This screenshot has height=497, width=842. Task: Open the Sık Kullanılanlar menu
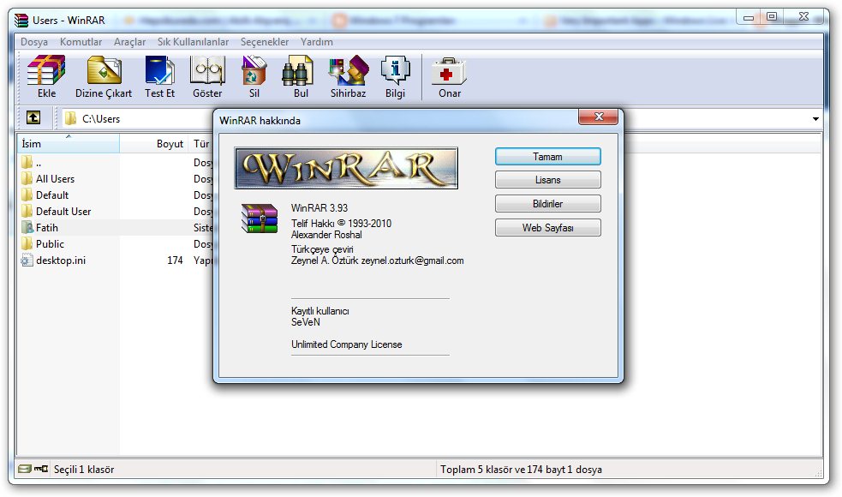click(x=193, y=42)
